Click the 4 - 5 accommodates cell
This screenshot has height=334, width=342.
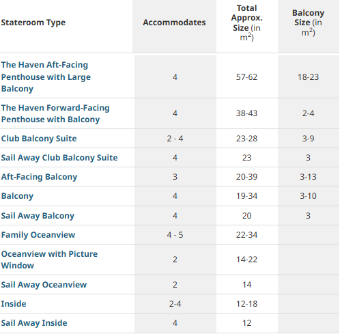175,235
